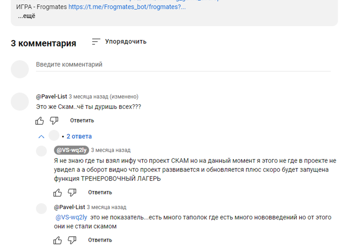
Task: Like Pavel-List's top comment about Скам
Action: tap(39, 120)
